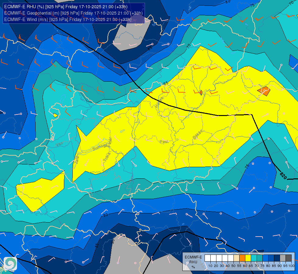The width and height of the screenshot is (298, 274).
Task: Click the ECMWF-E RHU (%) title line
Action: pyautogui.click(x=66, y=7)
